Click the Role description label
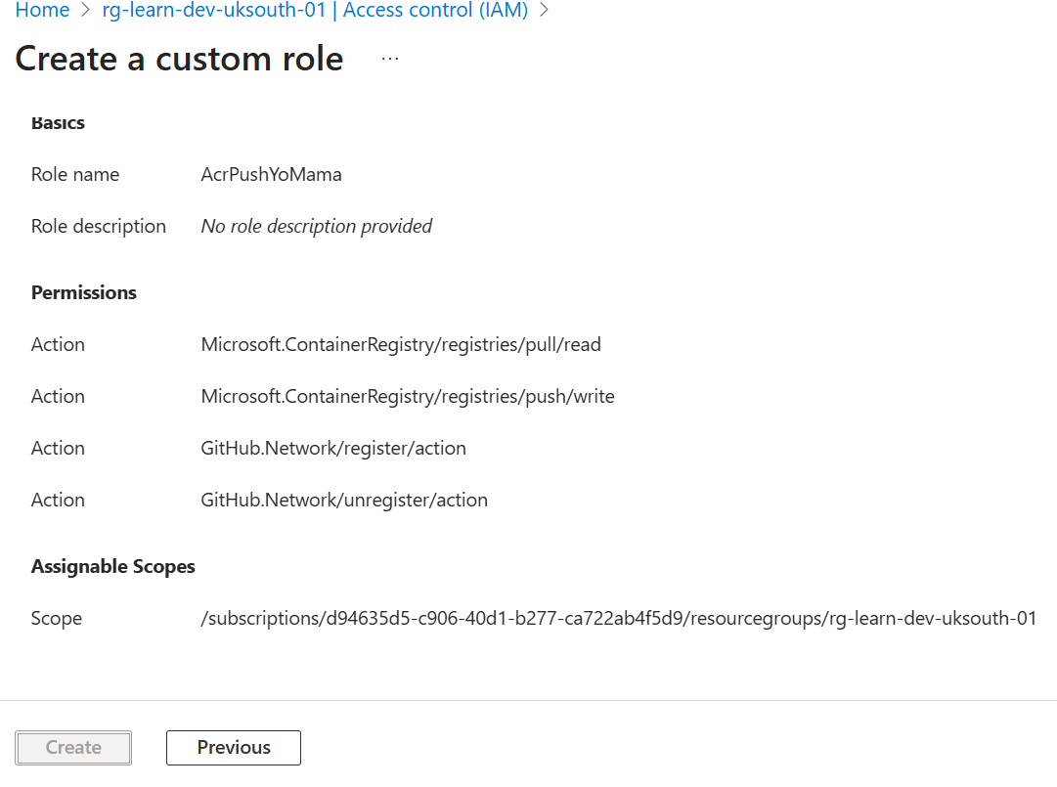Viewport: 1057px width, 787px height. (99, 227)
